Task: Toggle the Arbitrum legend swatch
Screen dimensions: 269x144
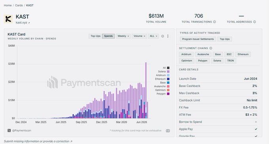Action: coord(168,75)
